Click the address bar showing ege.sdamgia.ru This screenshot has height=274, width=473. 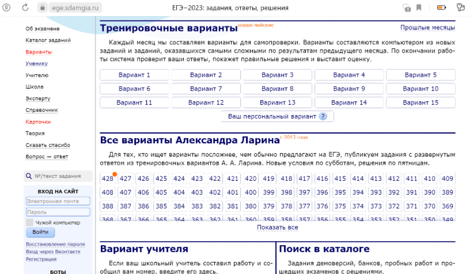75,8
